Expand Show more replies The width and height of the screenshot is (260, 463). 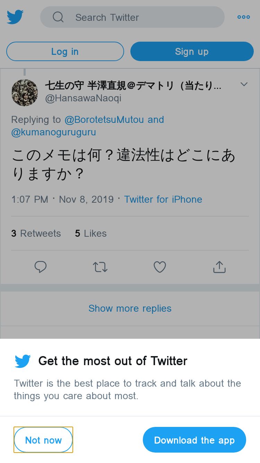click(x=130, y=308)
